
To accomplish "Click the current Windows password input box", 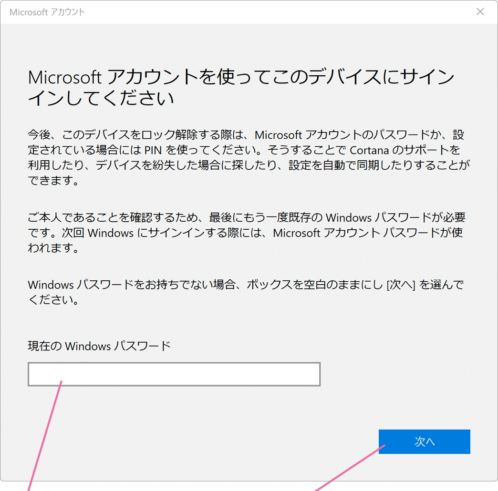I will 174,374.
